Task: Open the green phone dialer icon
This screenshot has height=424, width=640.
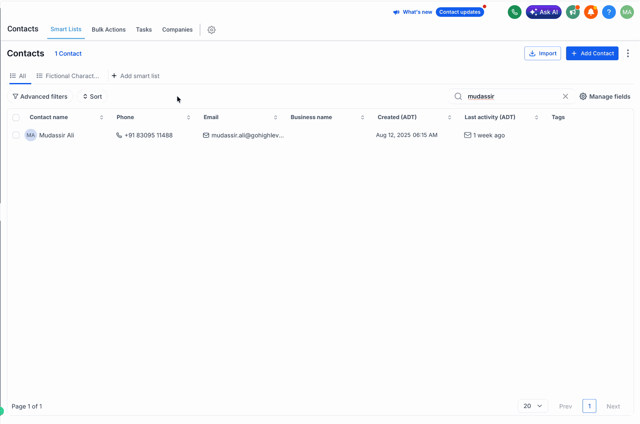Action: pos(515,12)
